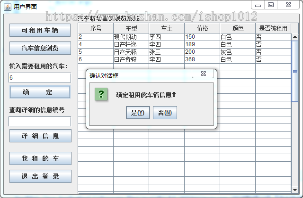Click 退出登录 button
303x198 pixels.
[40, 176]
